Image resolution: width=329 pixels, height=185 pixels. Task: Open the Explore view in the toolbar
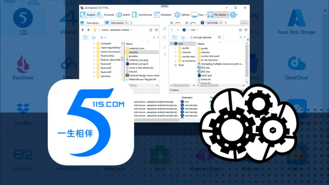click(x=88, y=15)
